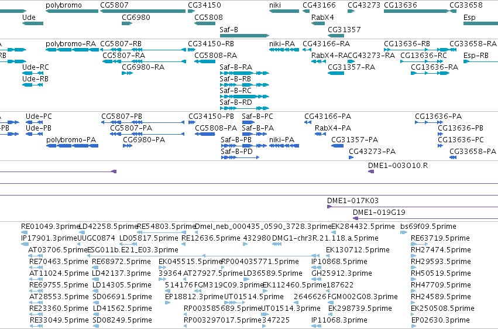
Task: Select the 'Esp' gene label
Action: 469,17
